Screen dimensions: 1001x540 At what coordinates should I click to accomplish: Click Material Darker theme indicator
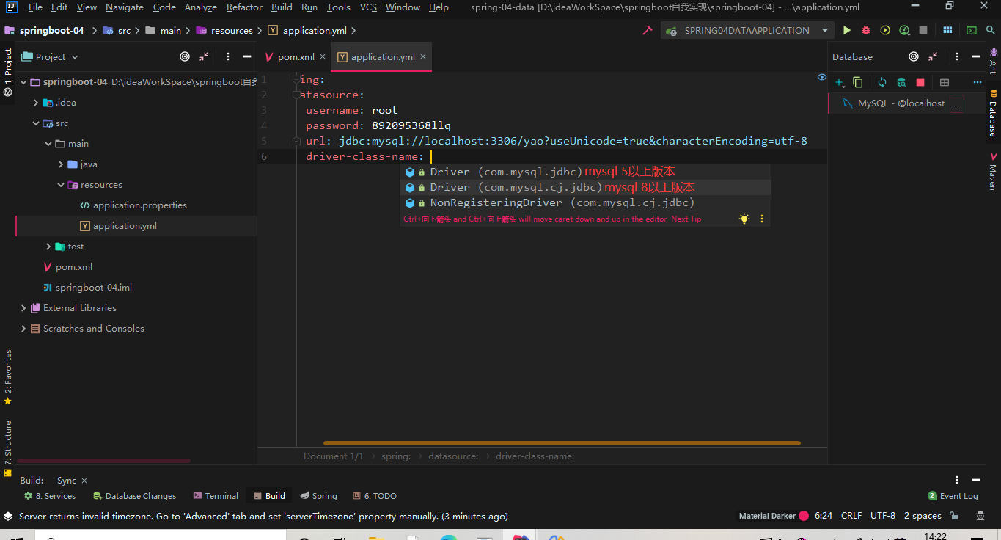click(774, 516)
